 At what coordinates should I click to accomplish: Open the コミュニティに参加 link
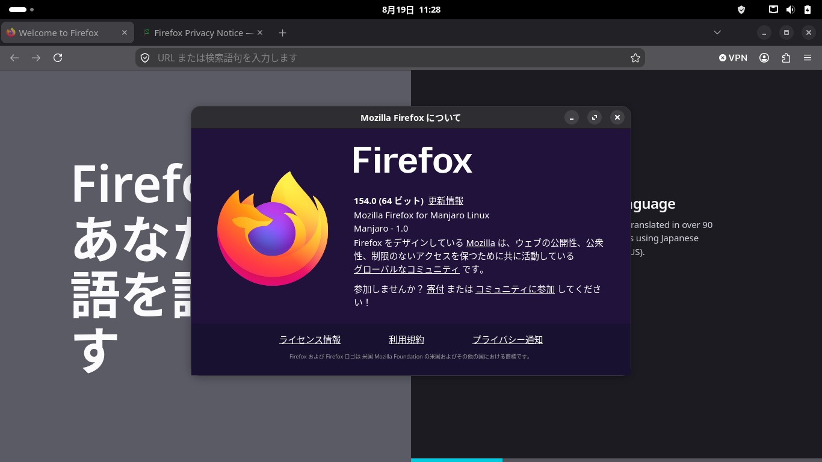coord(515,289)
